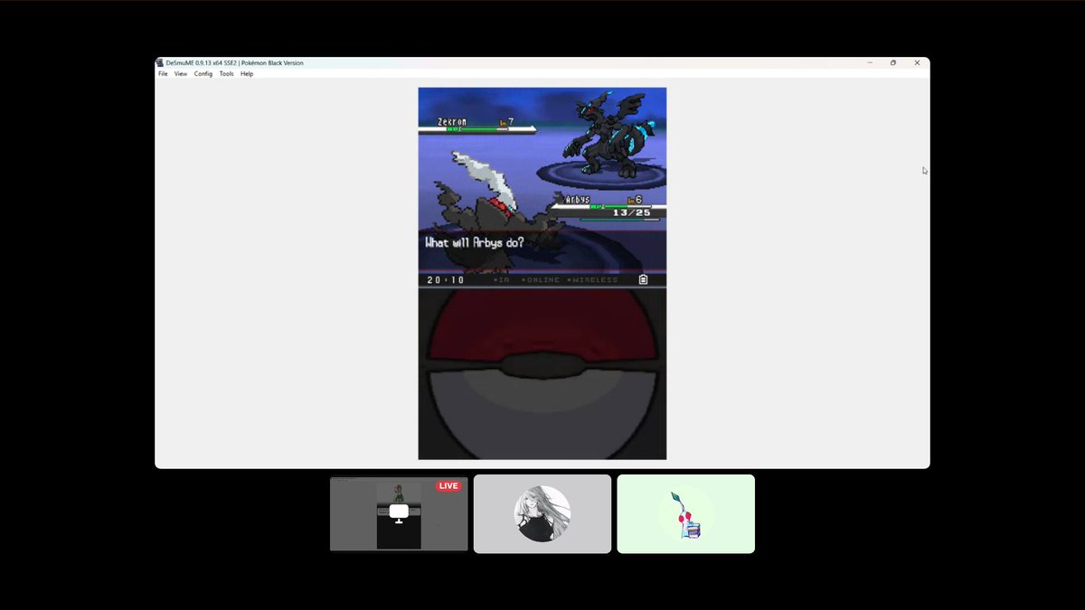The height and width of the screenshot is (610, 1085).
Task: Select the participant with red flower avatar
Action: tap(685, 513)
